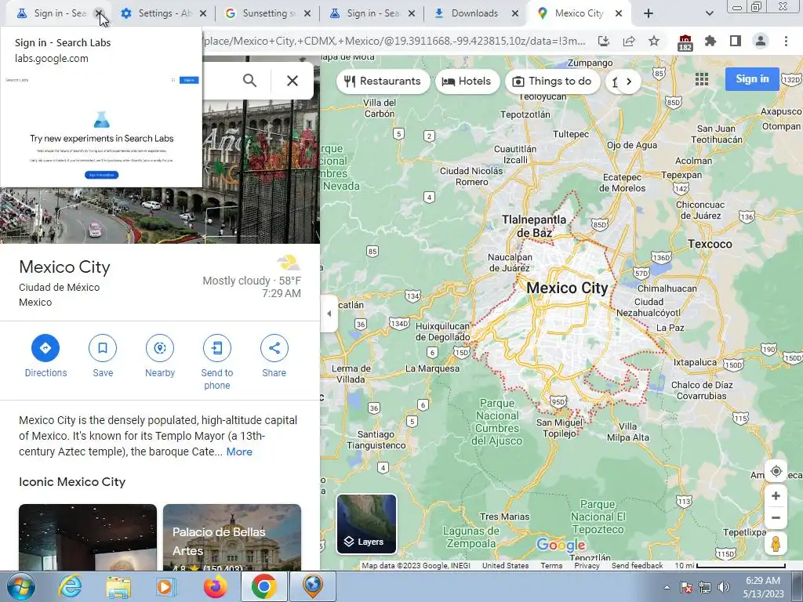Open the Chrome three-dot menu

[786, 41]
